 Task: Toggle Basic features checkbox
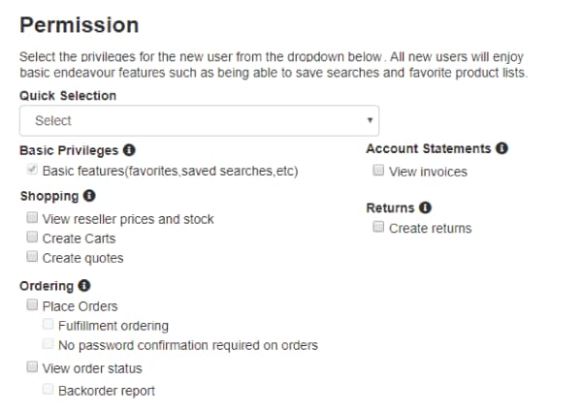(x=33, y=171)
